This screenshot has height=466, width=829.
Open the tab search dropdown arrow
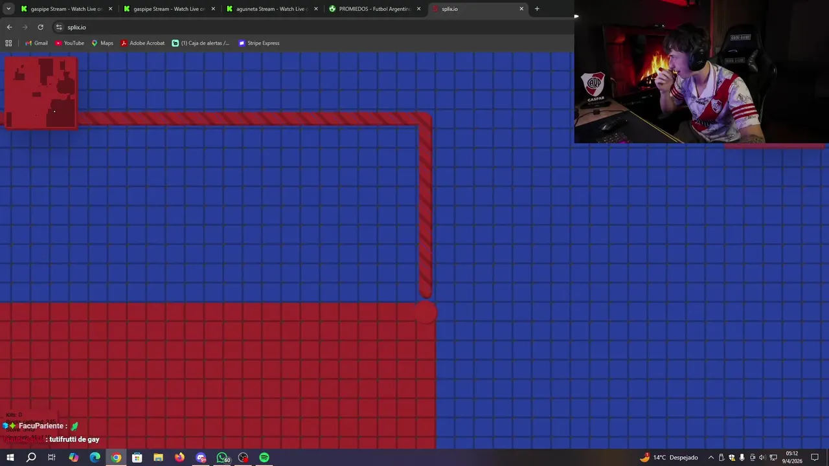click(x=8, y=9)
